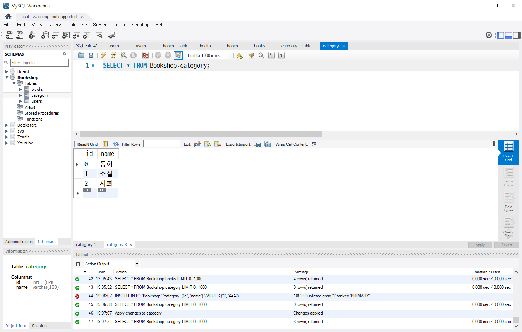
Task: Reconnect to DBMS icon
Action: tap(112, 35)
